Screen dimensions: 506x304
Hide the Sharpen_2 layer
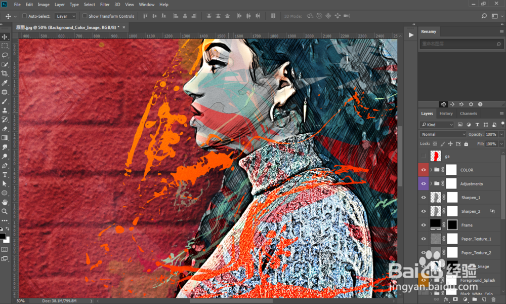424,211
